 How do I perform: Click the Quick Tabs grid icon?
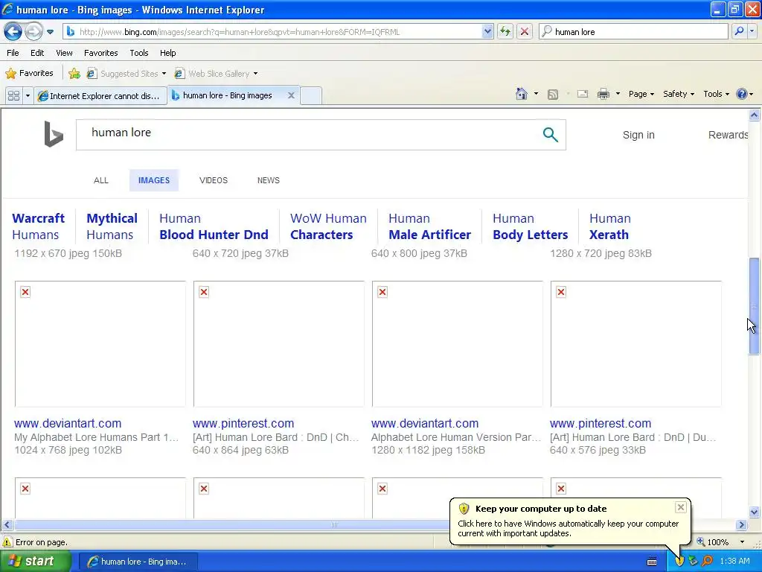13,95
